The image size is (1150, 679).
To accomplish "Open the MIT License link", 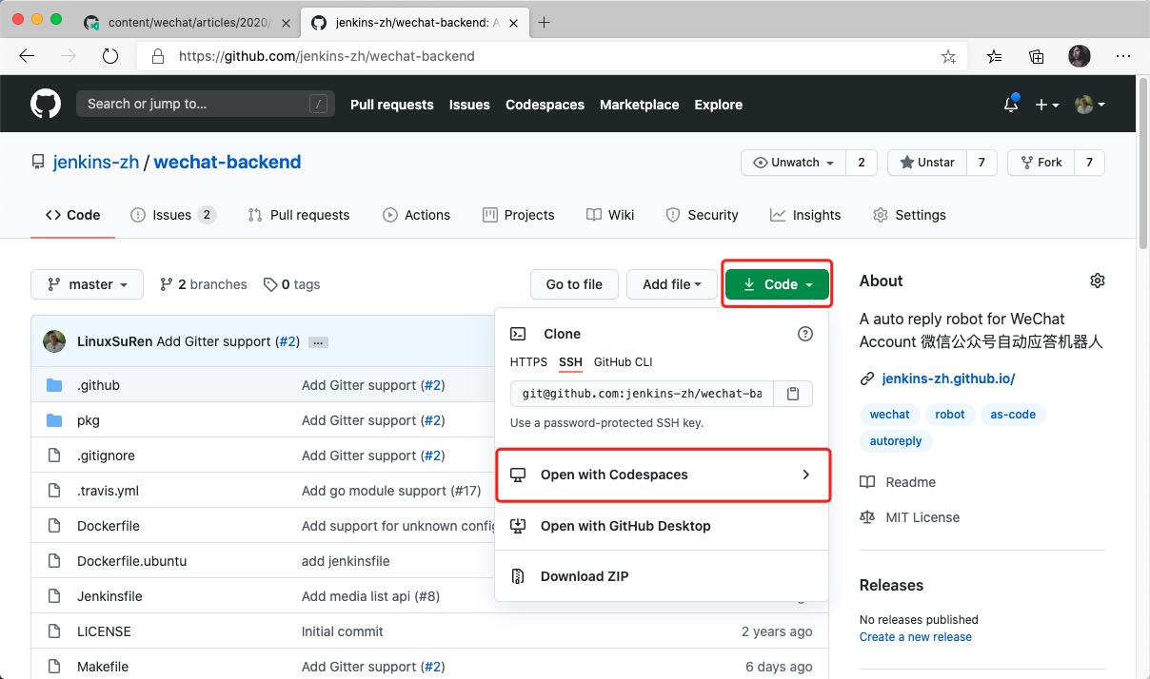I will [910, 517].
